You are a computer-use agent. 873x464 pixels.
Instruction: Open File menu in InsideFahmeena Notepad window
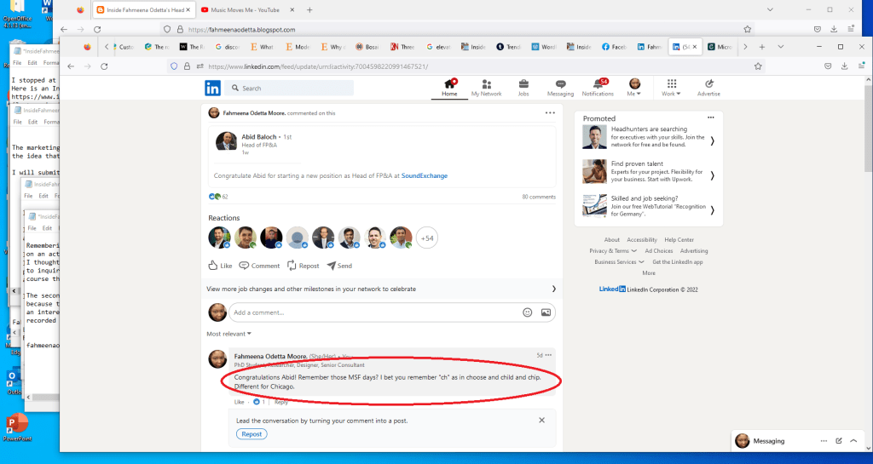pyautogui.click(x=17, y=63)
